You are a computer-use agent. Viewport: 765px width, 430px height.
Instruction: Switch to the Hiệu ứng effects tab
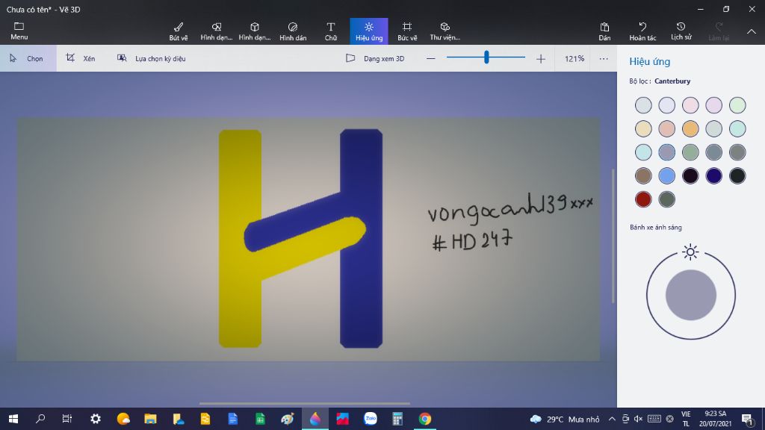point(369,31)
